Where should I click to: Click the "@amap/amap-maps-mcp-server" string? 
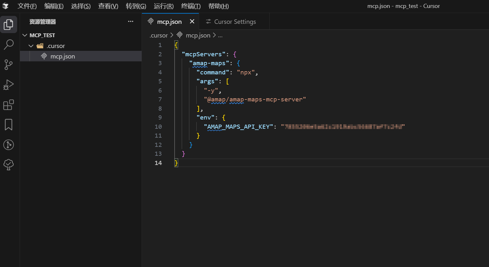point(255,99)
